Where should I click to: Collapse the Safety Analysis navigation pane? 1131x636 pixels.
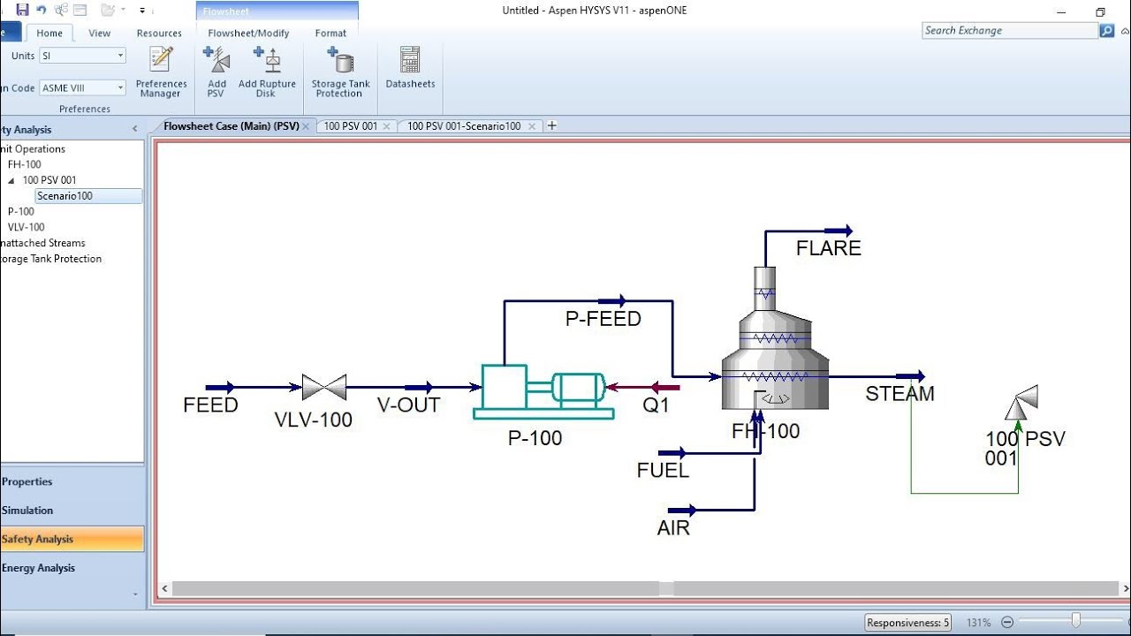135,129
